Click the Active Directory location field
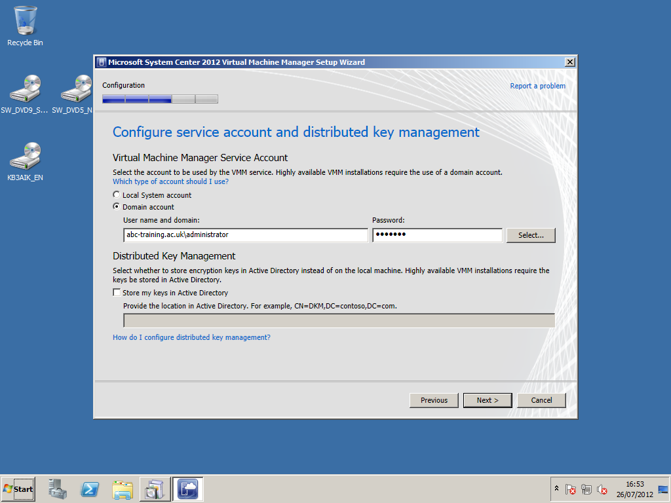 339,320
